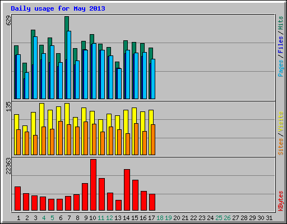
Task: Click the cyan pages bar for day 3
Action: point(35,68)
